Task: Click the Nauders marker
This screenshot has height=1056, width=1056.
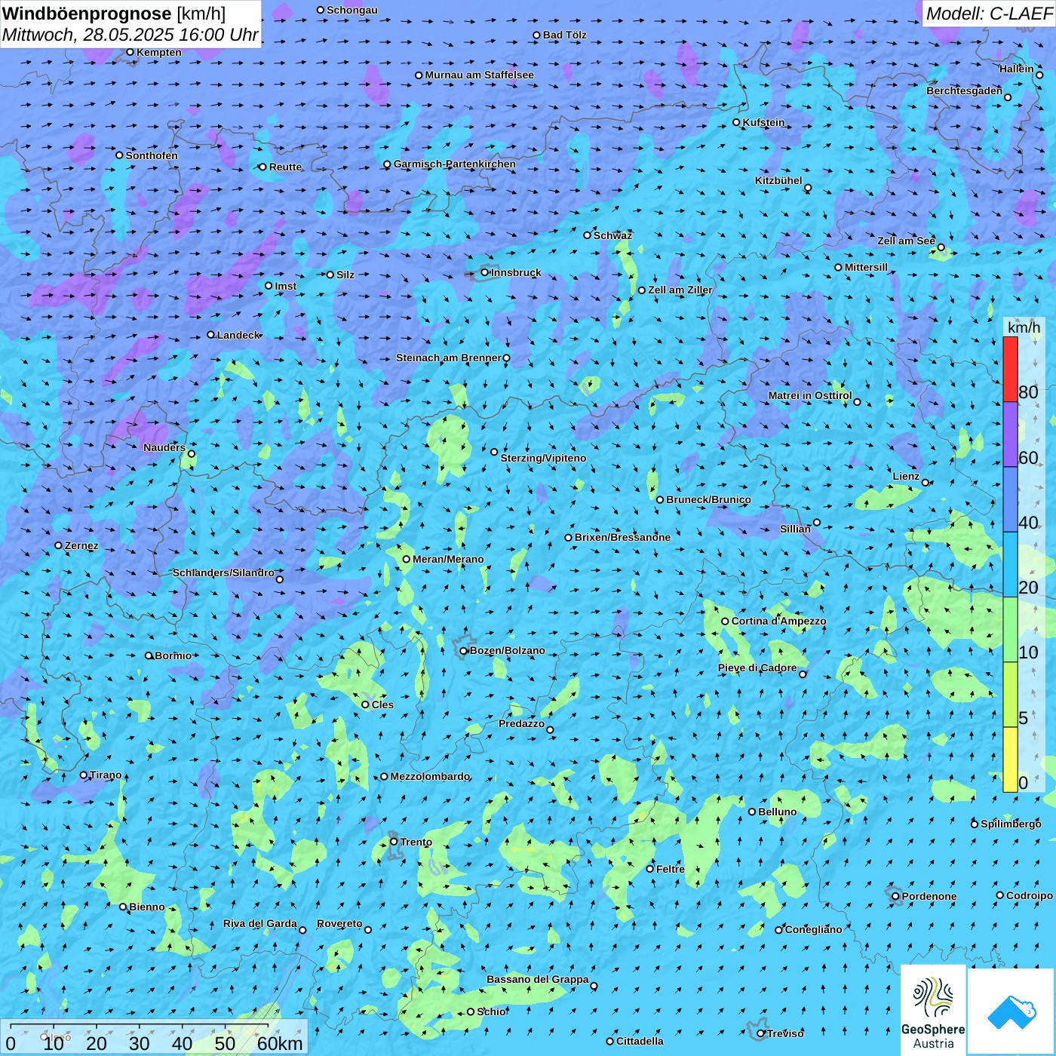Action: (192, 453)
